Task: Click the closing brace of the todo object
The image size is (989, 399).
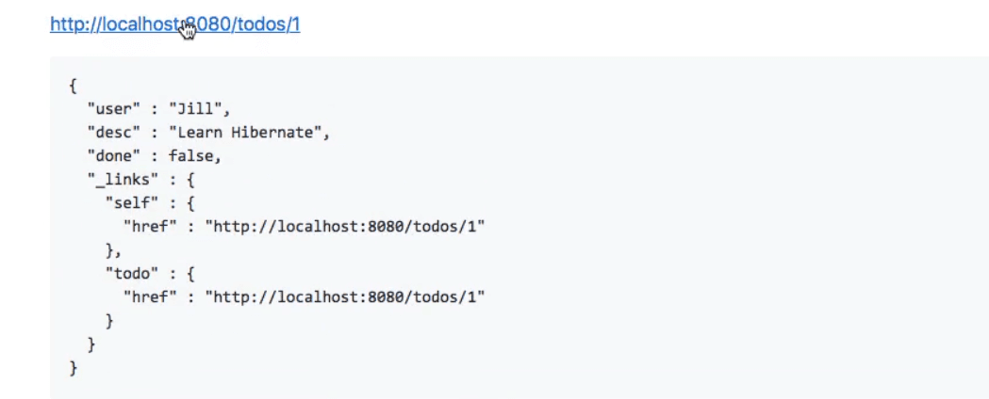Action: tap(109, 321)
